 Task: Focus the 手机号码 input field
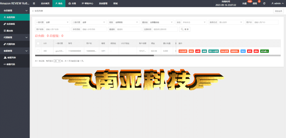coord(94,29)
